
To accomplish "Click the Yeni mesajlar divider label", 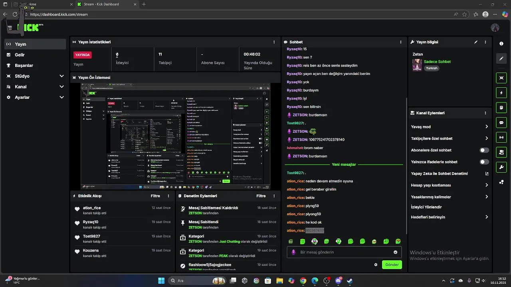I will coord(344,164).
